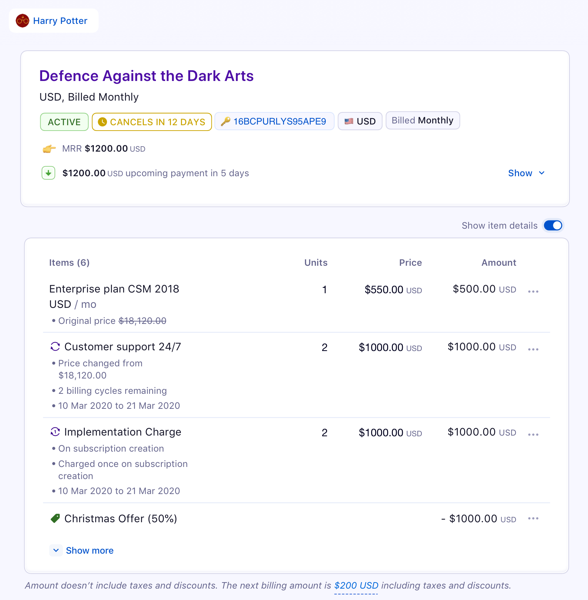This screenshot has height=600, width=588.
Task: Open the $200 USD next billing link
Action: pos(356,585)
